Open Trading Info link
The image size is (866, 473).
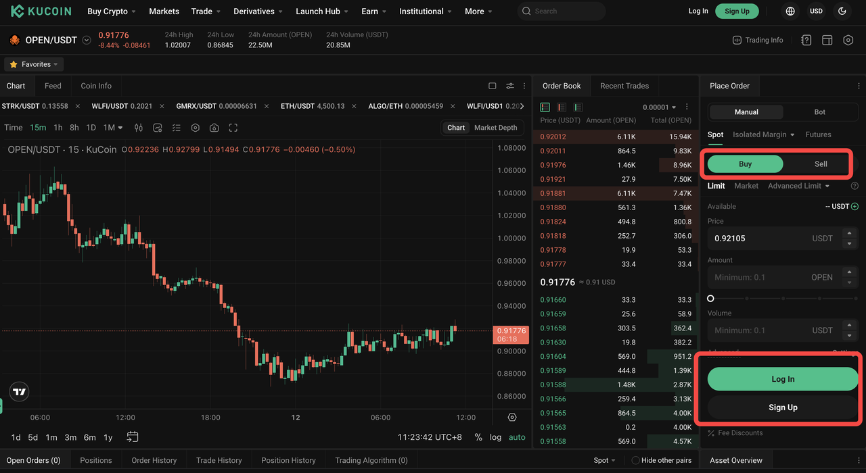point(758,41)
